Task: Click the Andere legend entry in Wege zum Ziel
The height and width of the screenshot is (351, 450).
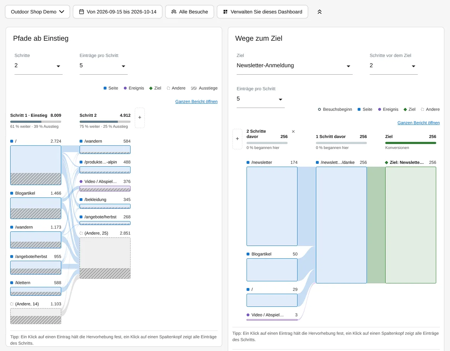Action: pyautogui.click(x=430, y=109)
